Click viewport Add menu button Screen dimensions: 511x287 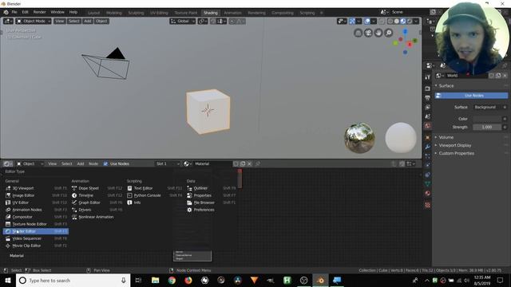pyautogui.click(x=88, y=22)
